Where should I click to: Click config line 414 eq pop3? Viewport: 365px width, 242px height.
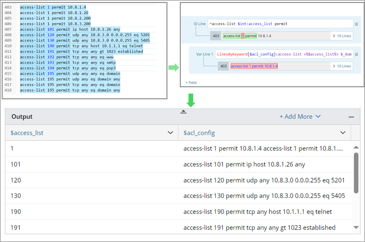pyautogui.click(x=68, y=68)
